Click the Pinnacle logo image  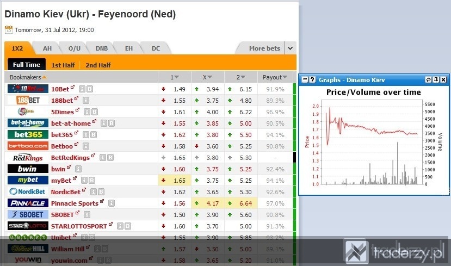tap(28, 203)
